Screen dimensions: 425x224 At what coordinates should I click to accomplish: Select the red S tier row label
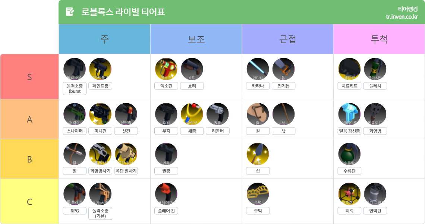coord(29,77)
